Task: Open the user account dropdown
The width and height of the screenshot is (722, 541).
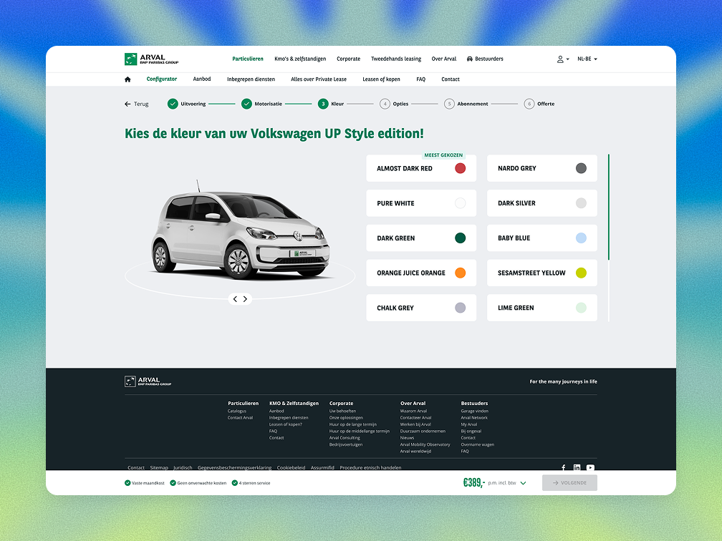Action: [x=563, y=59]
